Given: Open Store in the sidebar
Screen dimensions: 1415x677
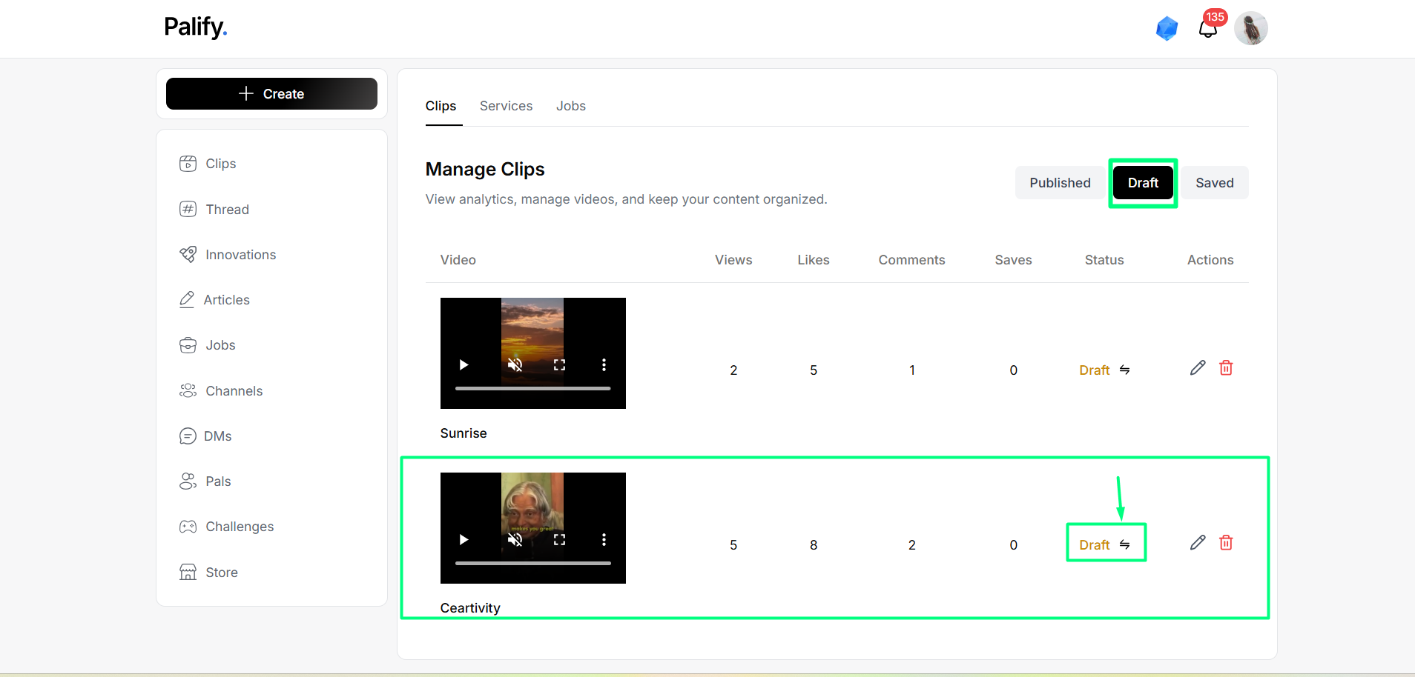Looking at the screenshot, I should click(209, 573).
